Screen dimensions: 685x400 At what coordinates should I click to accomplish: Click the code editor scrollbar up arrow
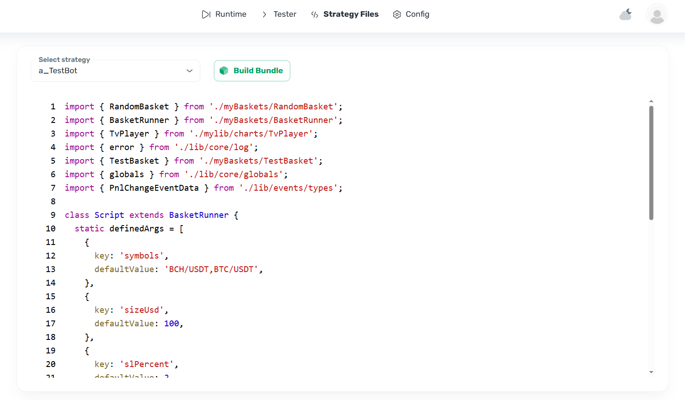click(651, 101)
